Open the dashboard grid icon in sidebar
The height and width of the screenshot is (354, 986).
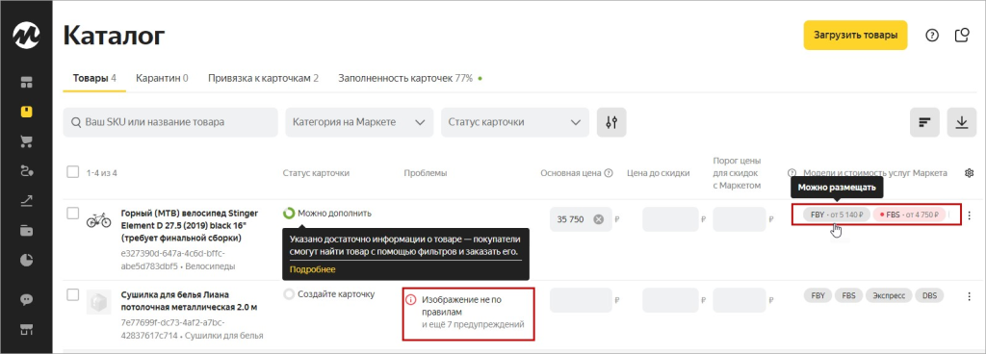[x=26, y=82]
